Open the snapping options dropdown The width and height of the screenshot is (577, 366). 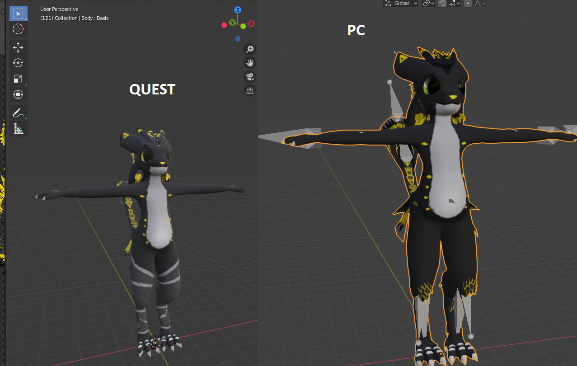pyautogui.click(x=454, y=4)
